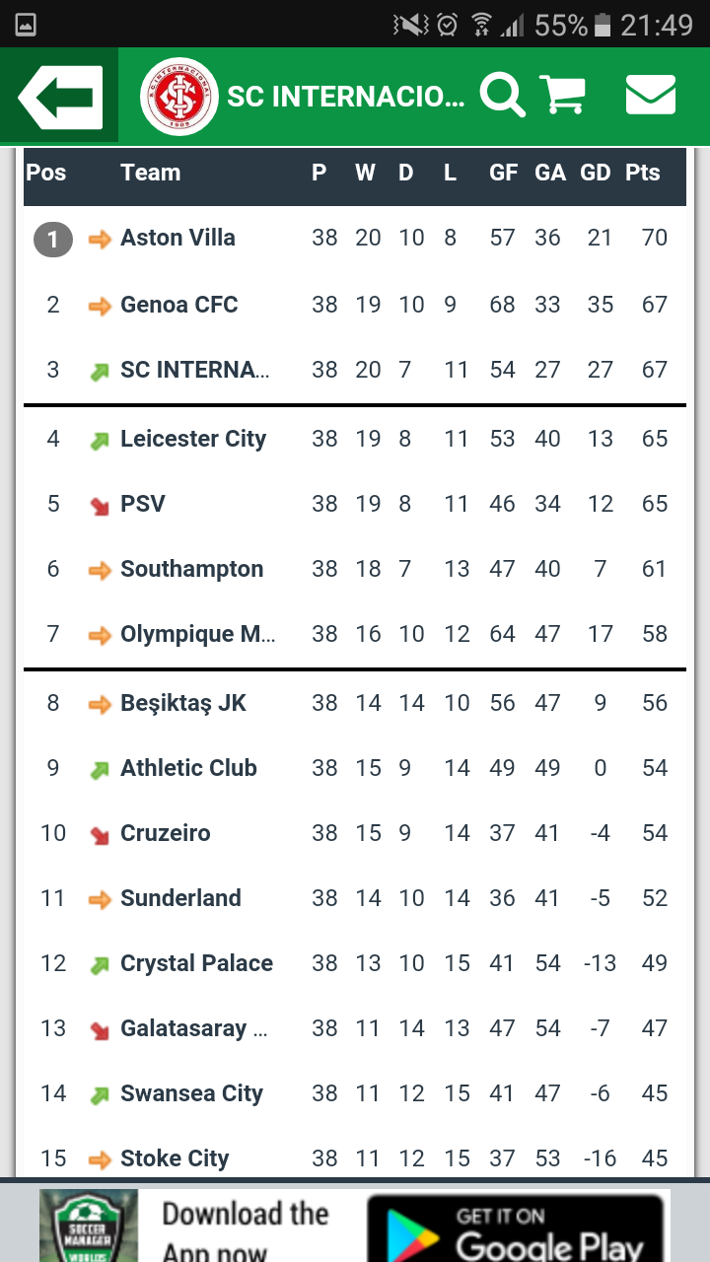The width and height of the screenshot is (710, 1262).
Task: Tap the battery status indicator in status bar
Action: tap(603, 25)
